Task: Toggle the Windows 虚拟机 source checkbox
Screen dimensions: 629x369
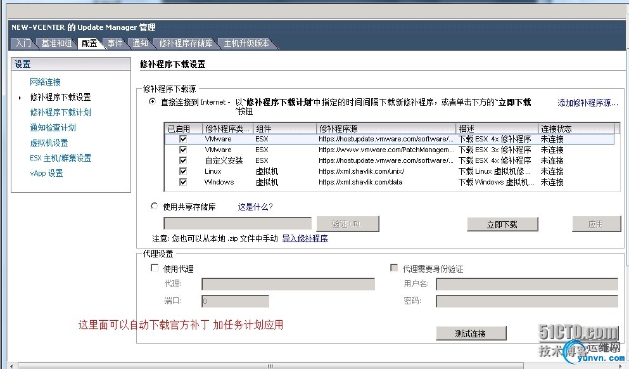Action: pos(183,183)
